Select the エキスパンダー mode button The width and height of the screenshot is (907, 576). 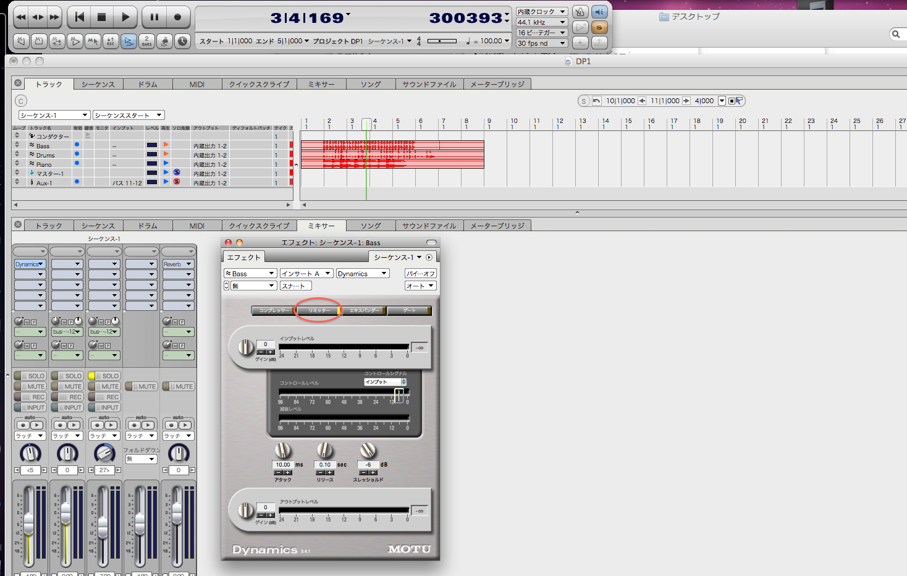[x=364, y=310]
